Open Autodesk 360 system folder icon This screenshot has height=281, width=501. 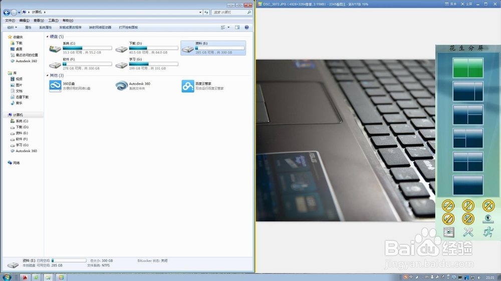[x=121, y=86]
